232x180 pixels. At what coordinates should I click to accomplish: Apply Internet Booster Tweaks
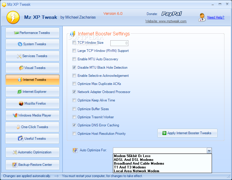pos(187,133)
